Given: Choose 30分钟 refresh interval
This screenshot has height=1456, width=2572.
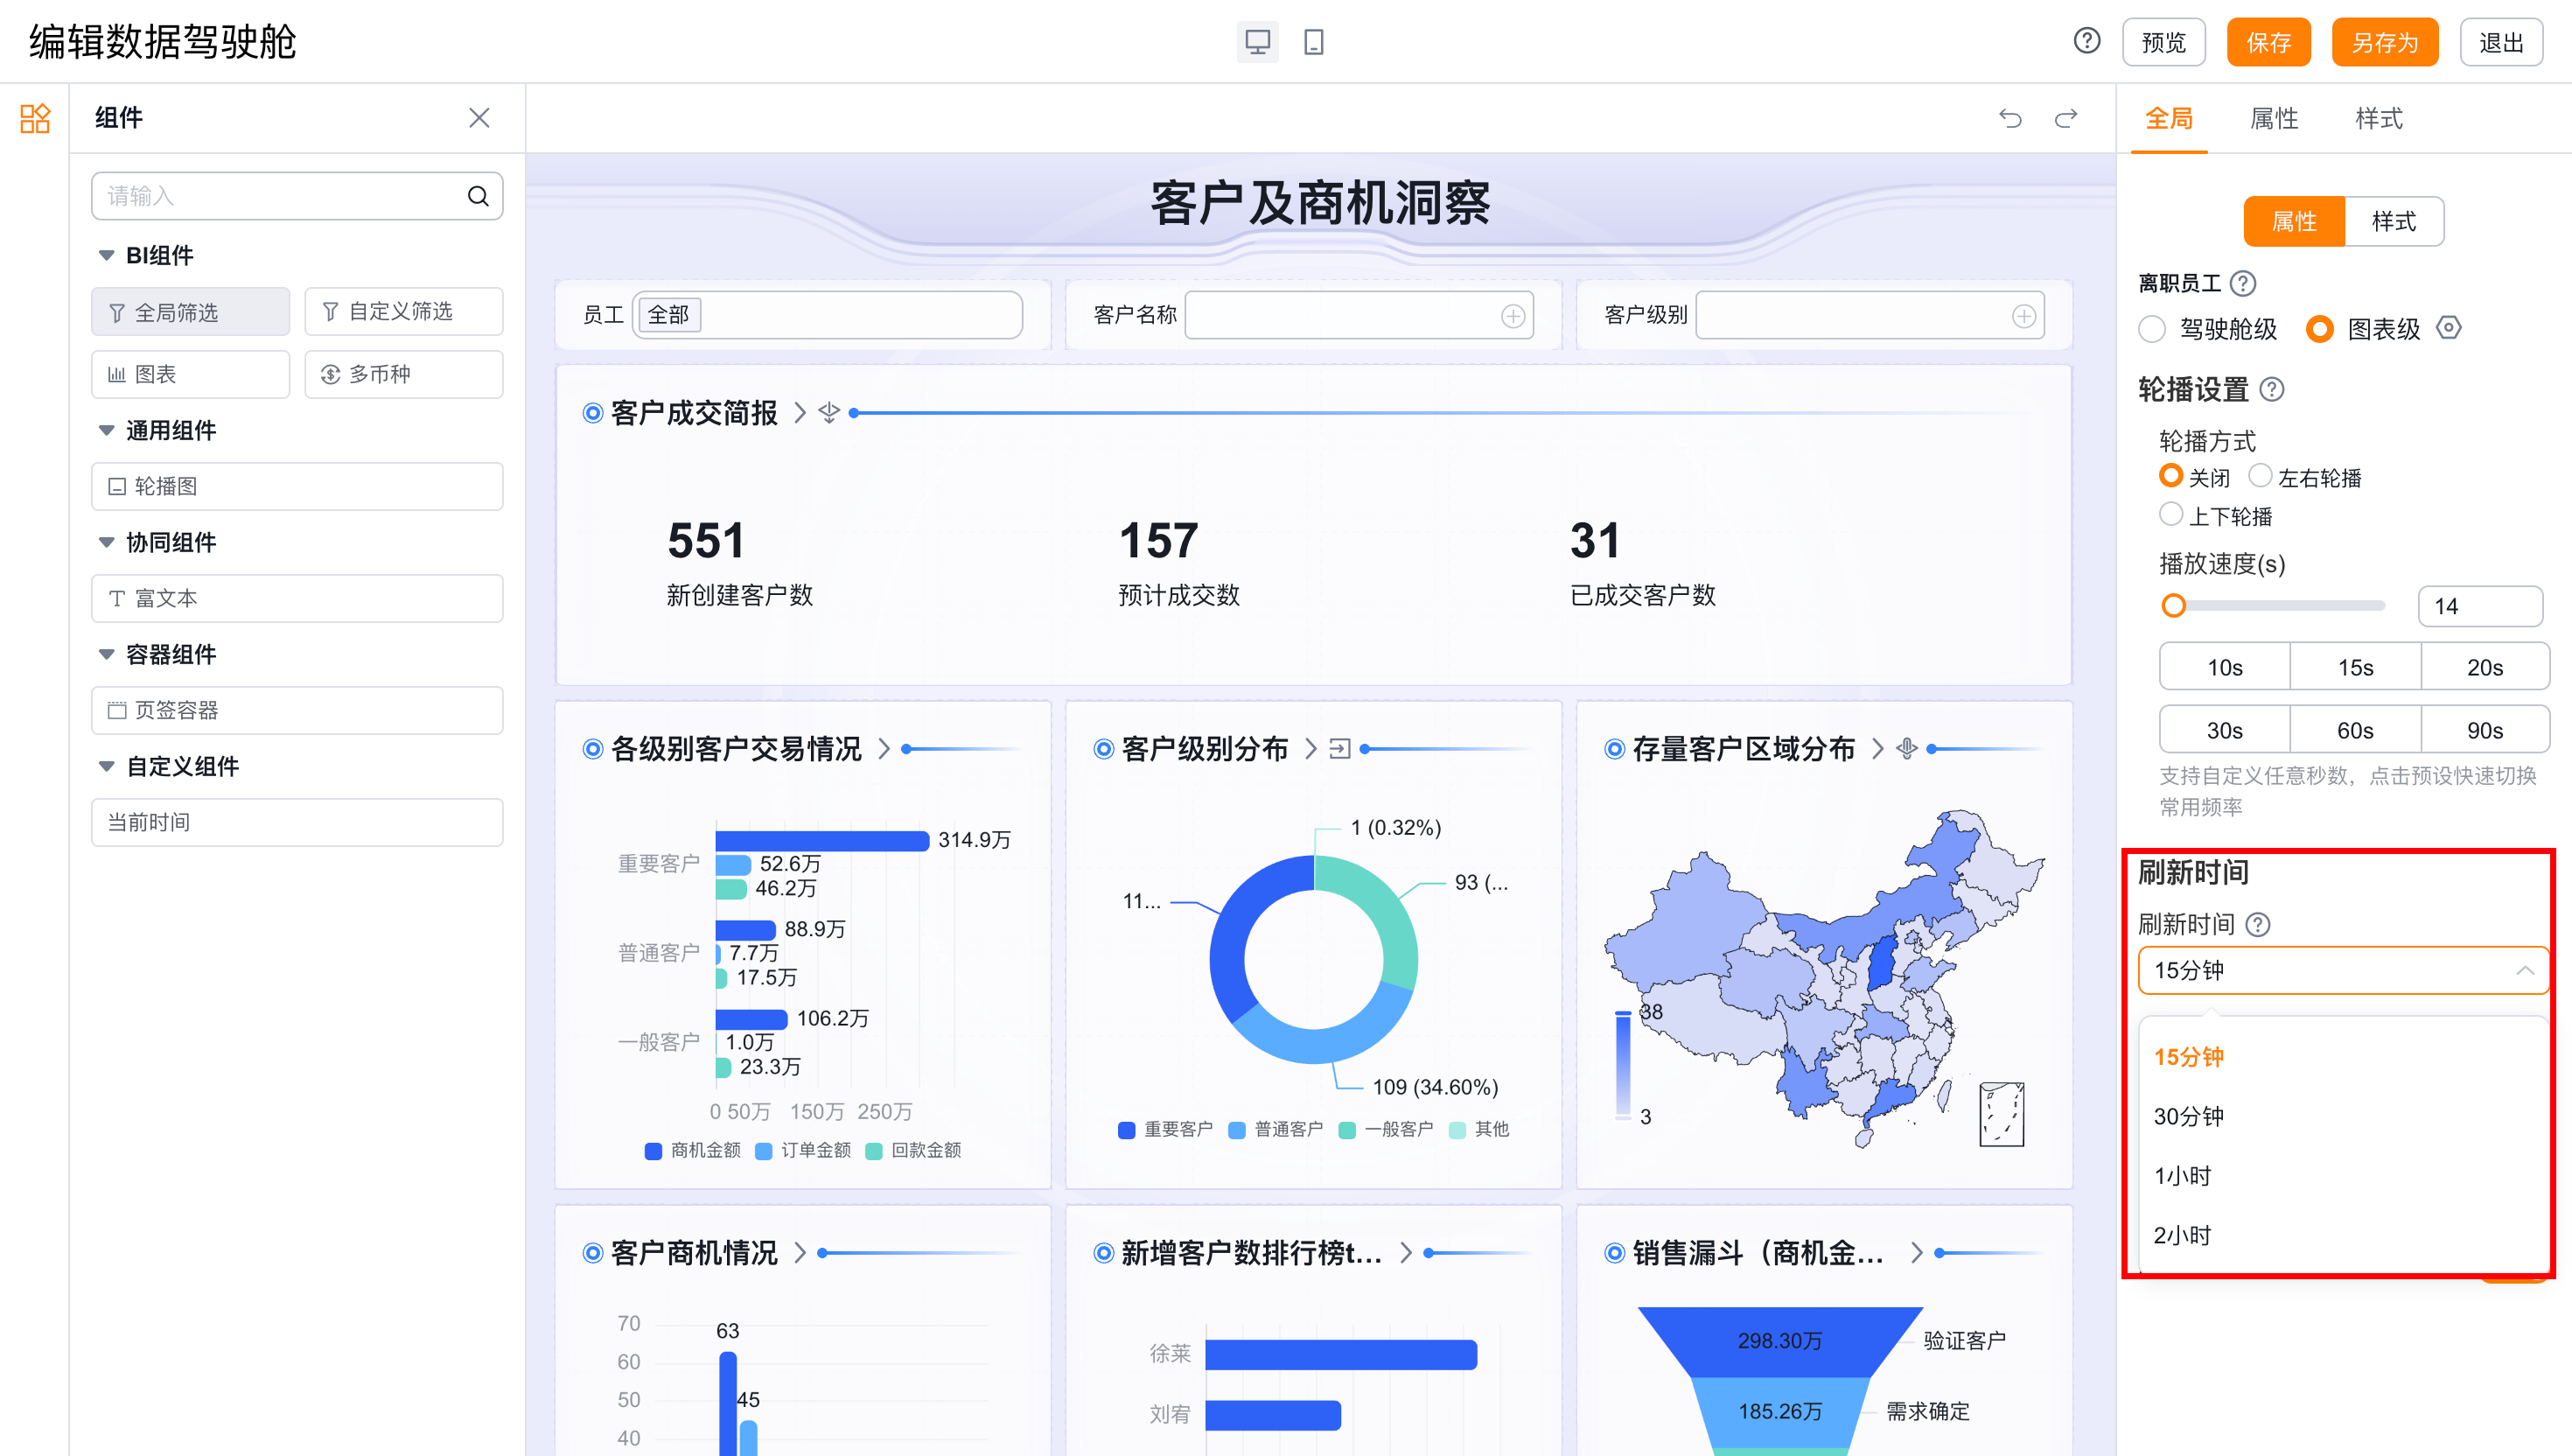Looking at the screenshot, I should [2342, 1116].
